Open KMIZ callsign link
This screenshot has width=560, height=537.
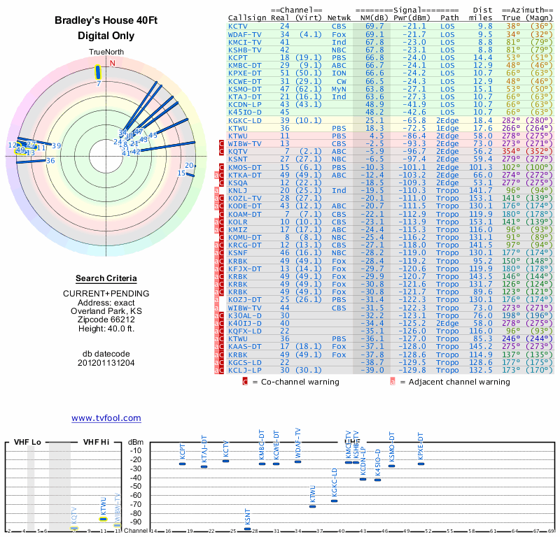point(238,230)
